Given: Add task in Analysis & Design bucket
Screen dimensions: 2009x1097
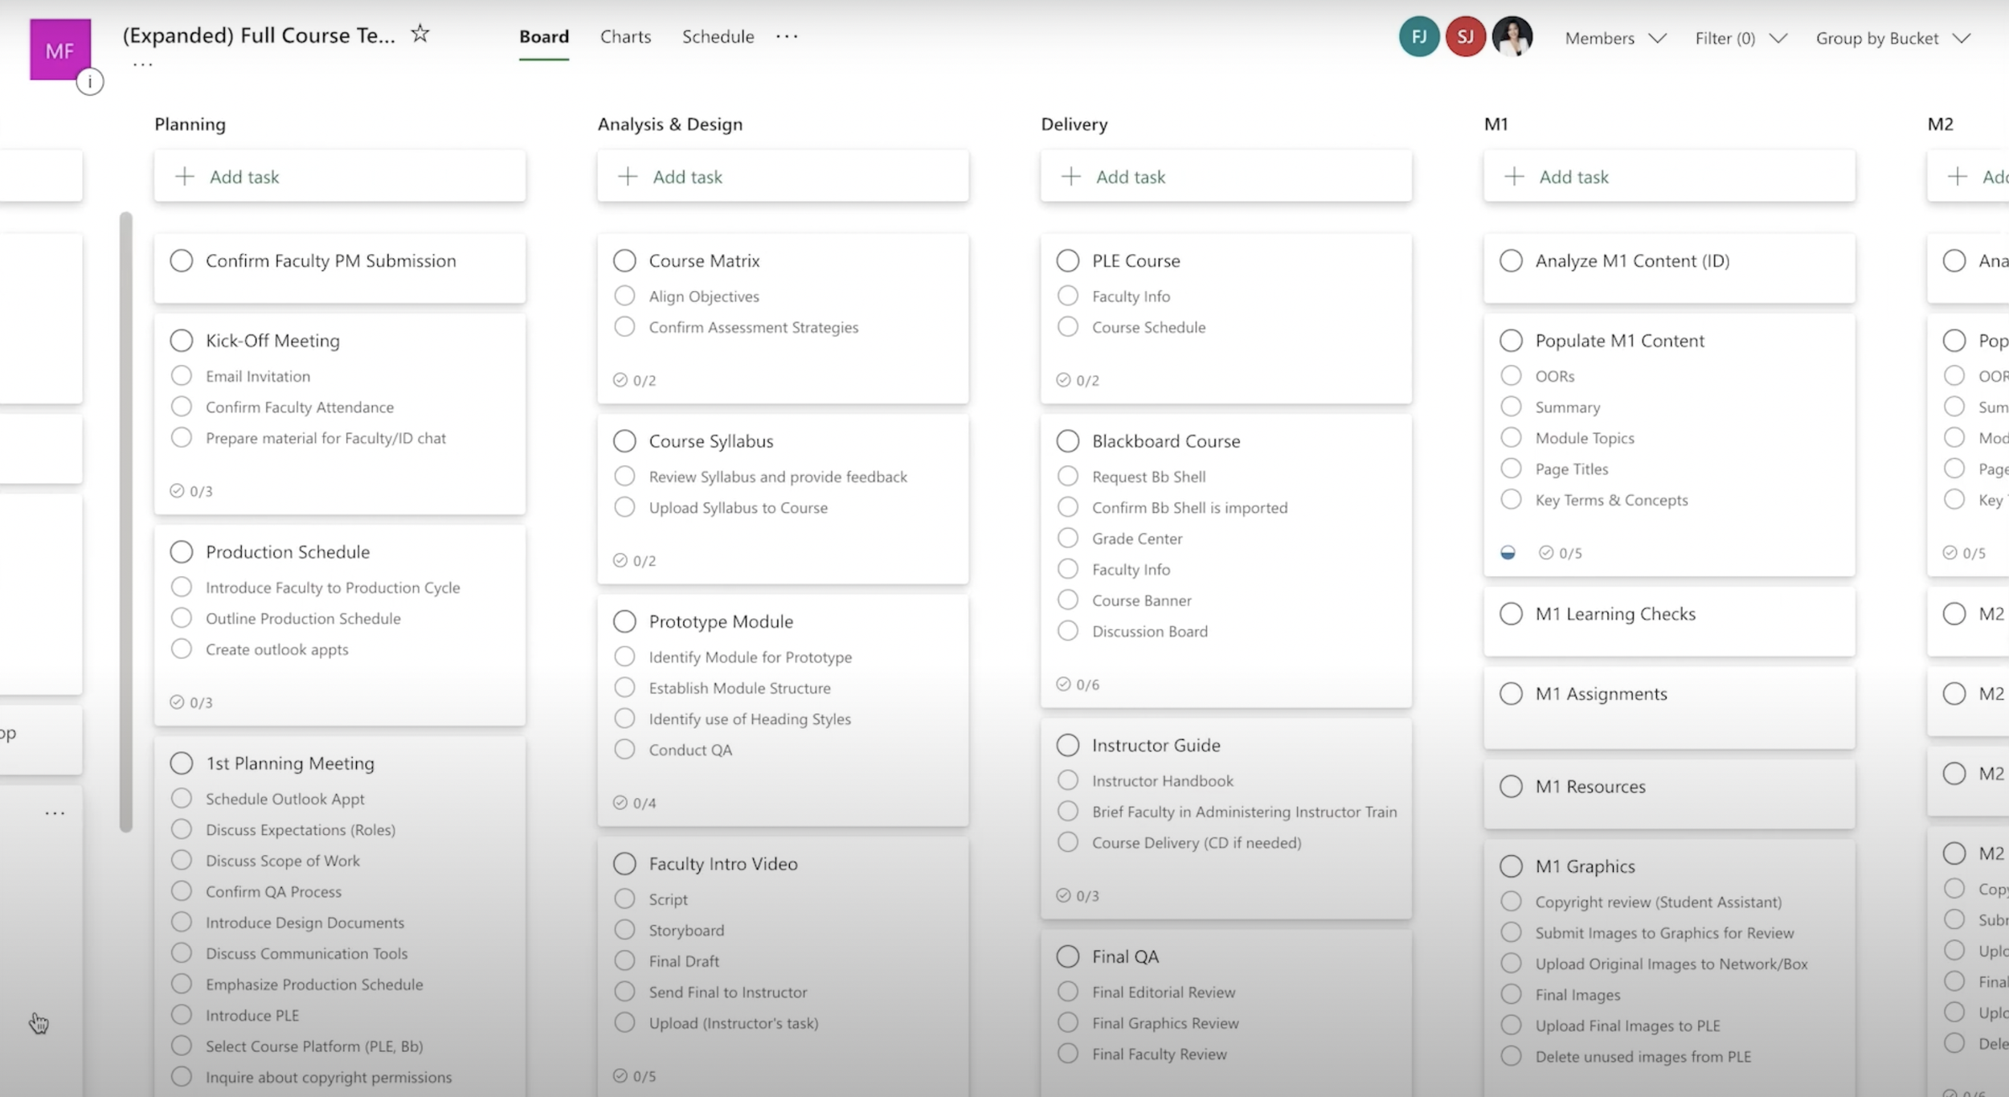Looking at the screenshot, I should 783,176.
